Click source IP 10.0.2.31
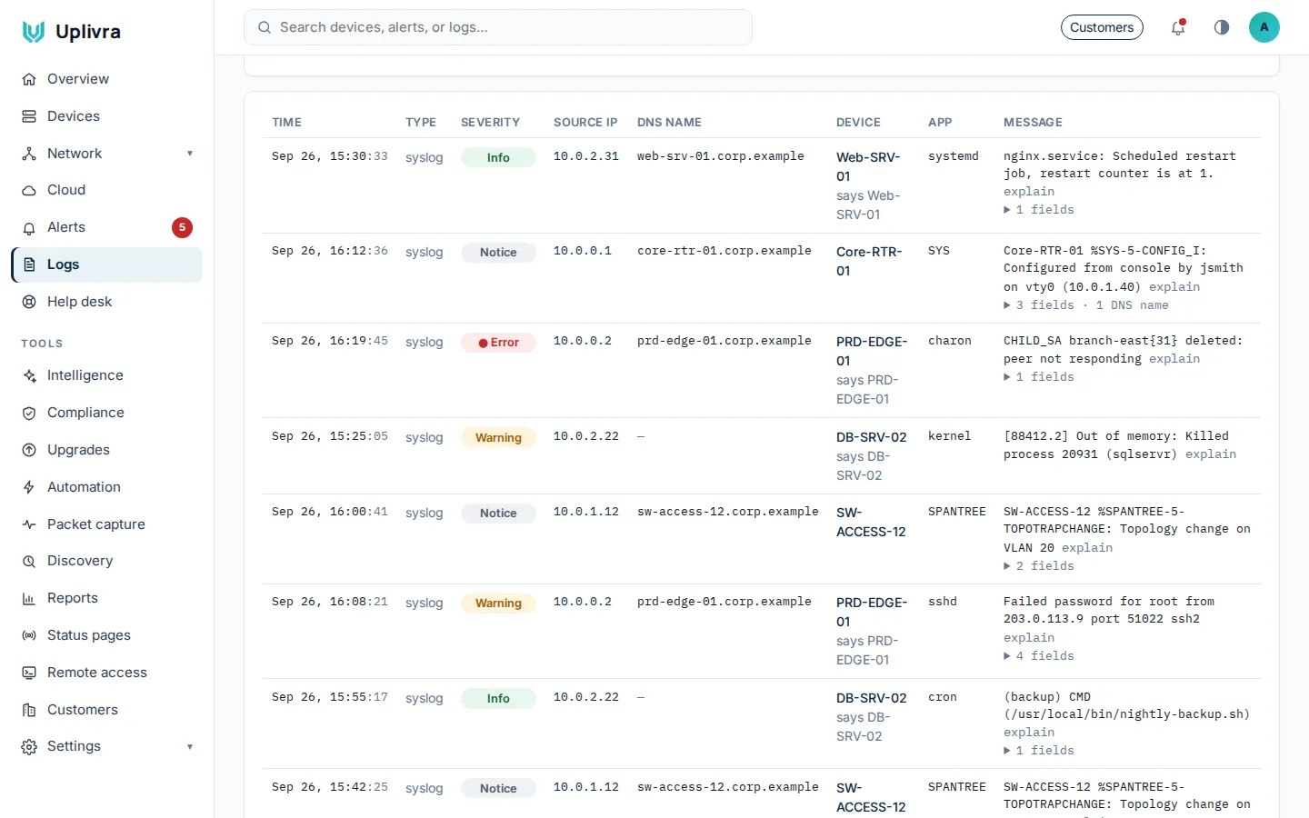This screenshot has height=818, width=1309. (x=586, y=156)
